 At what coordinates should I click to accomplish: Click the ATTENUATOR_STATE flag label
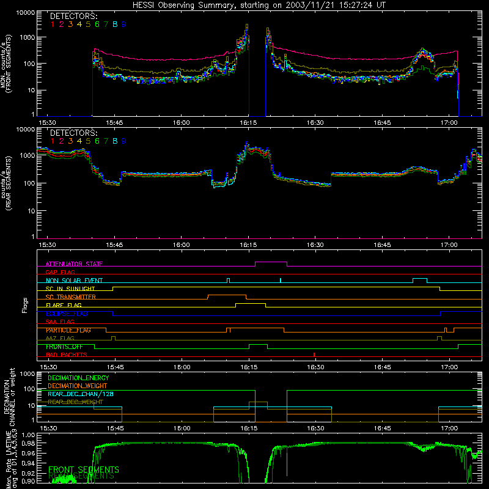pyautogui.click(x=74, y=264)
